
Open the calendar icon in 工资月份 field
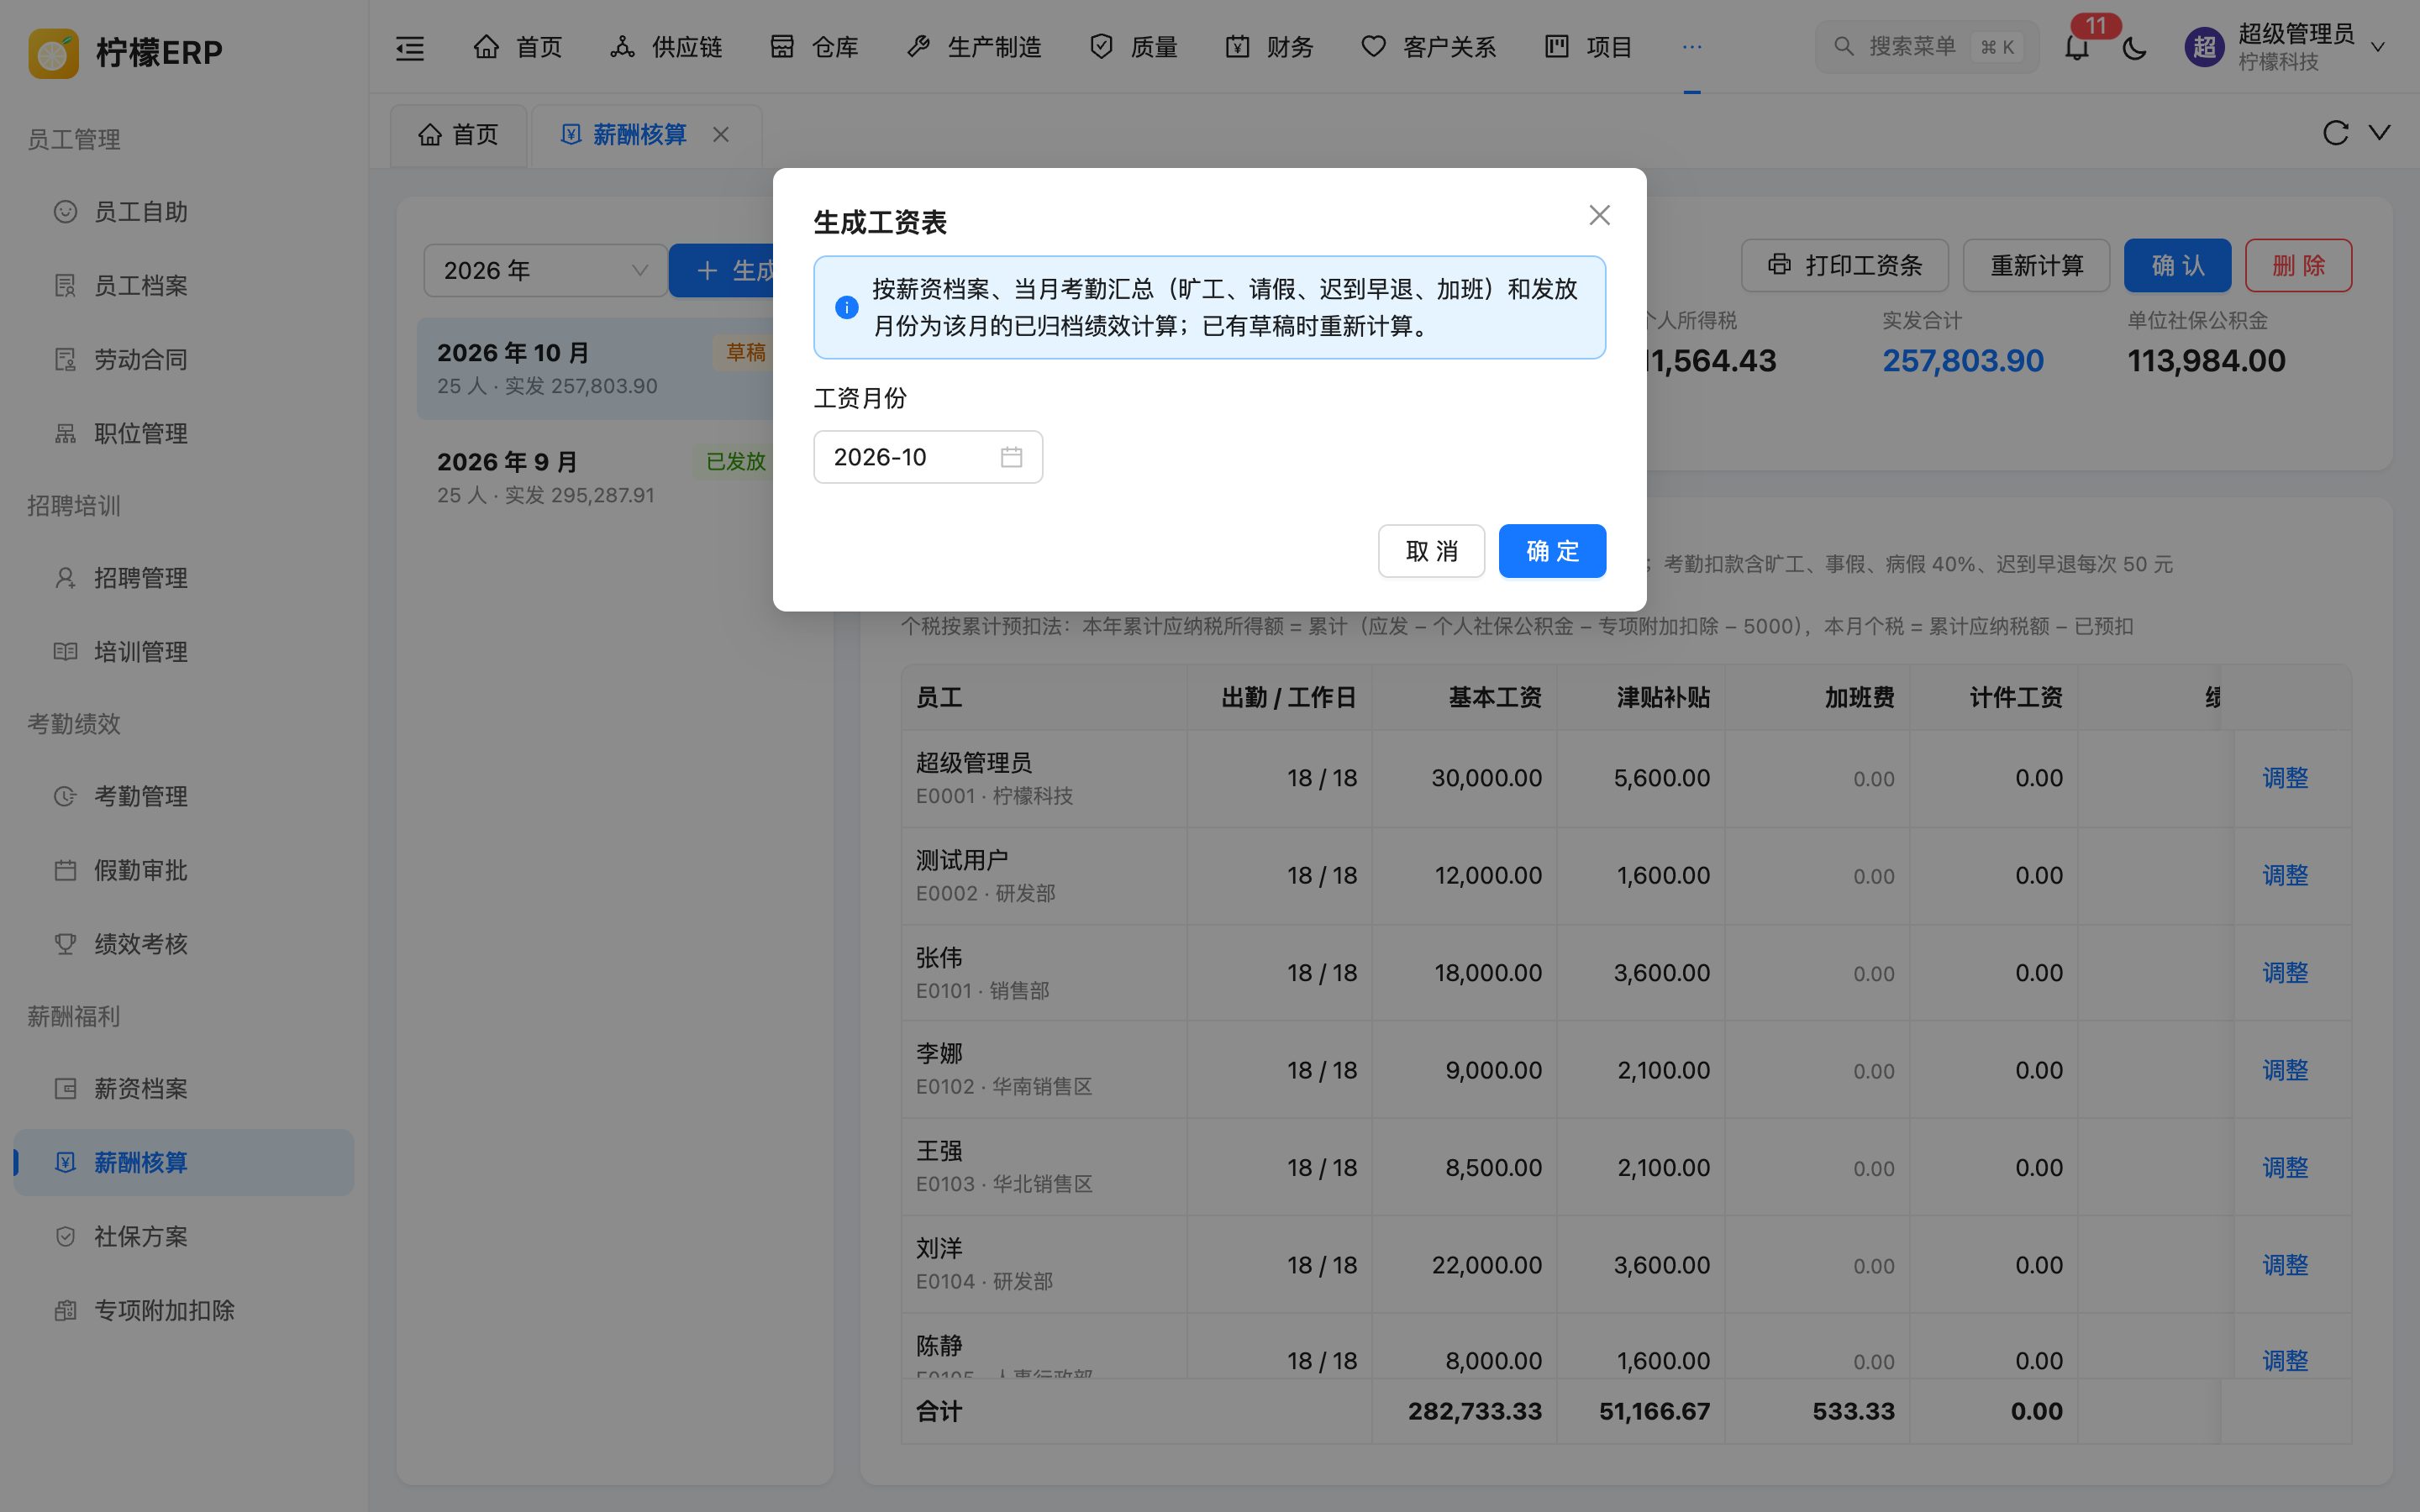1012,457
